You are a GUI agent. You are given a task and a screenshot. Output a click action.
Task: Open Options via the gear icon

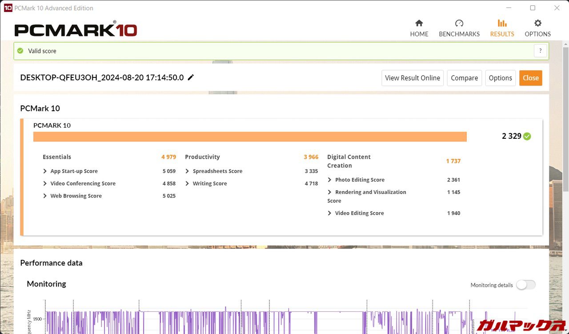point(537,24)
